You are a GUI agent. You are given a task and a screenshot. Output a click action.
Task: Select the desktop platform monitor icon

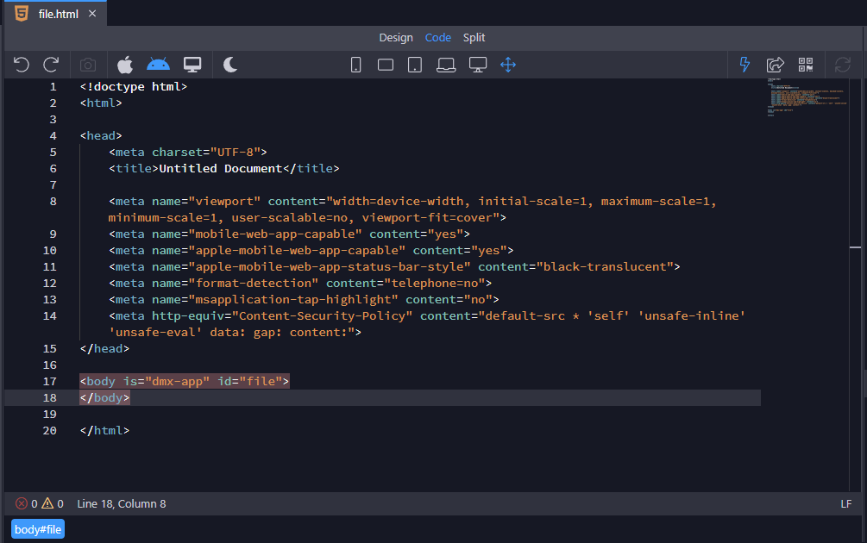(192, 65)
